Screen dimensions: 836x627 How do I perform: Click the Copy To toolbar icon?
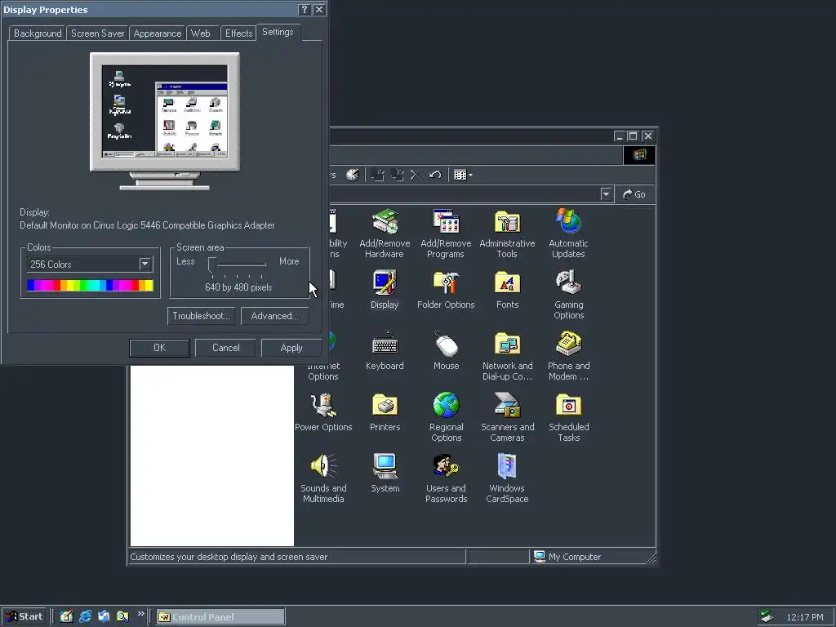(x=398, y=175)
